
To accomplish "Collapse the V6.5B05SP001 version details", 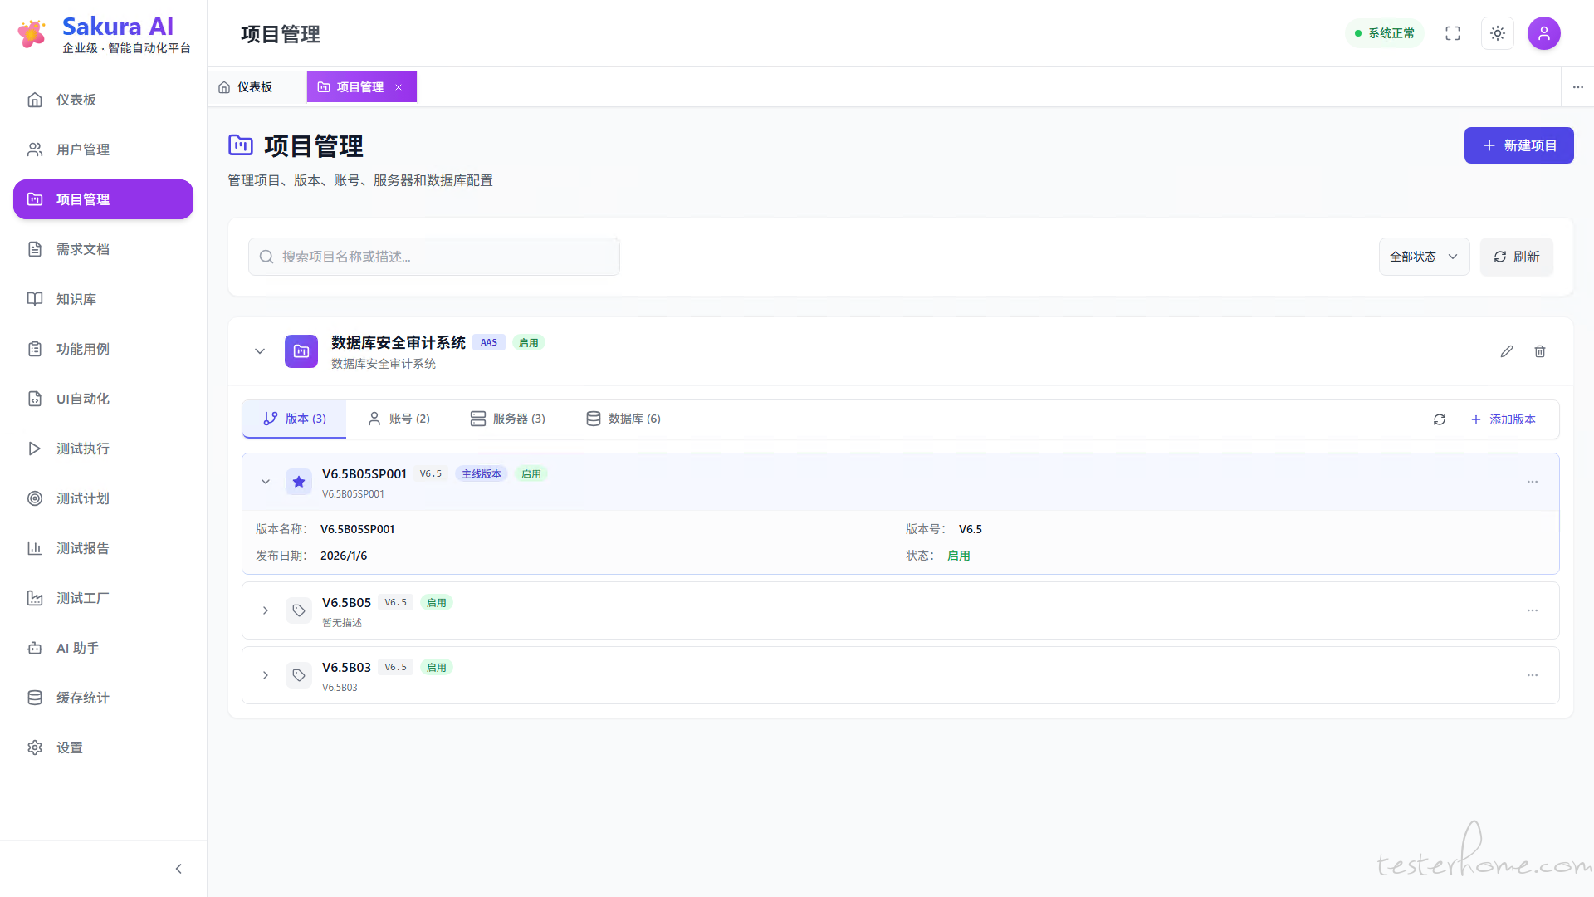I will [266, 482].
